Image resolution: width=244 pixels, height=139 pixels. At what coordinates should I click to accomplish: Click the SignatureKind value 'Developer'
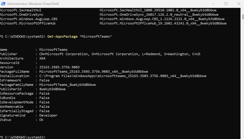click(48, 116)
